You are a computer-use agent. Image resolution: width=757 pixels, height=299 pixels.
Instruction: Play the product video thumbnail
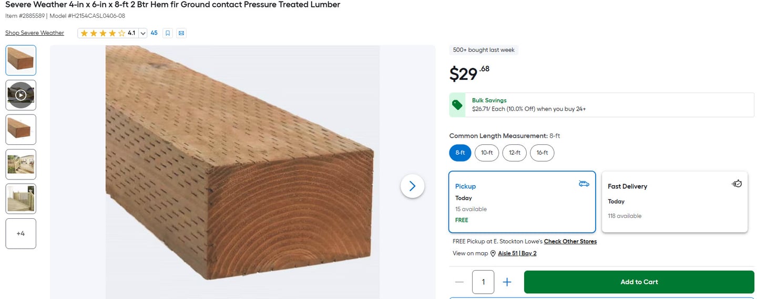[21, 95]
